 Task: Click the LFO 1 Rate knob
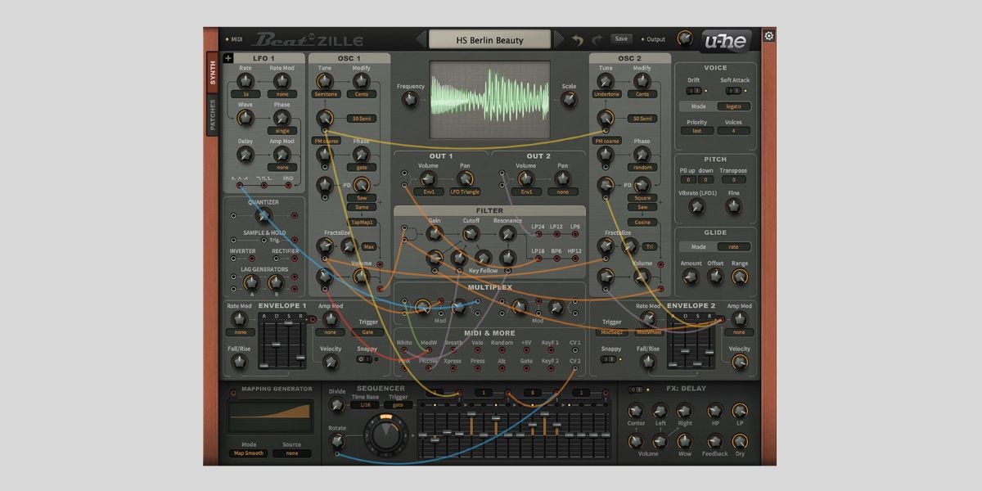coord(245,81)
